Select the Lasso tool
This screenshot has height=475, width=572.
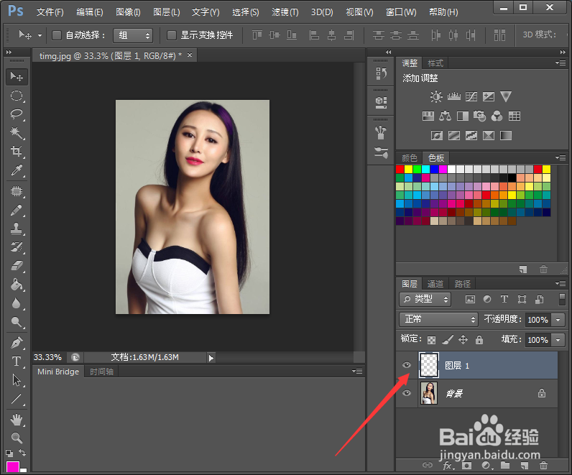click(x=17, y=114)
